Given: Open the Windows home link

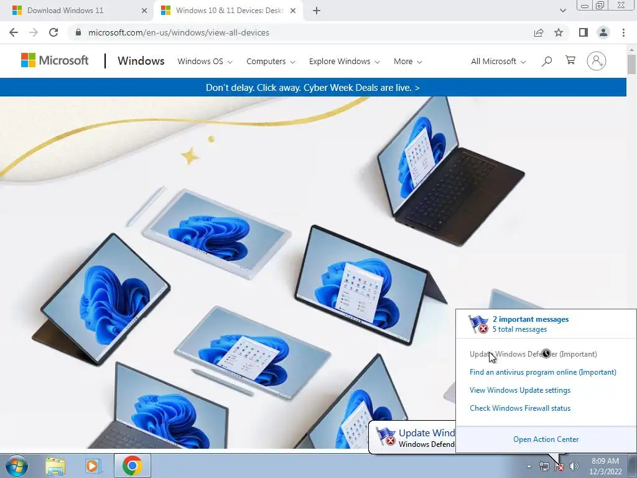Looking at the screenshot, I should (x=141, y=61).
